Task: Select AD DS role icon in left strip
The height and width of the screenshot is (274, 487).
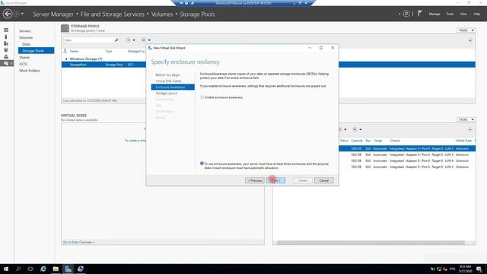Action: click(x=6, y=50)
